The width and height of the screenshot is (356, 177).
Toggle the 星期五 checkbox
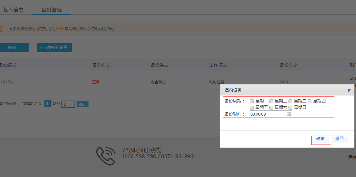(252, 108)
